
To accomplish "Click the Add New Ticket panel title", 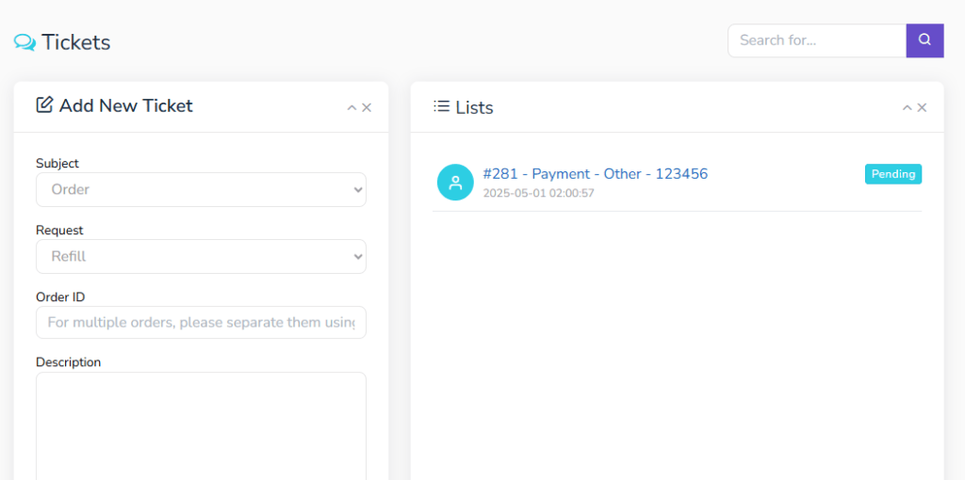I will [x=125, y=105].
